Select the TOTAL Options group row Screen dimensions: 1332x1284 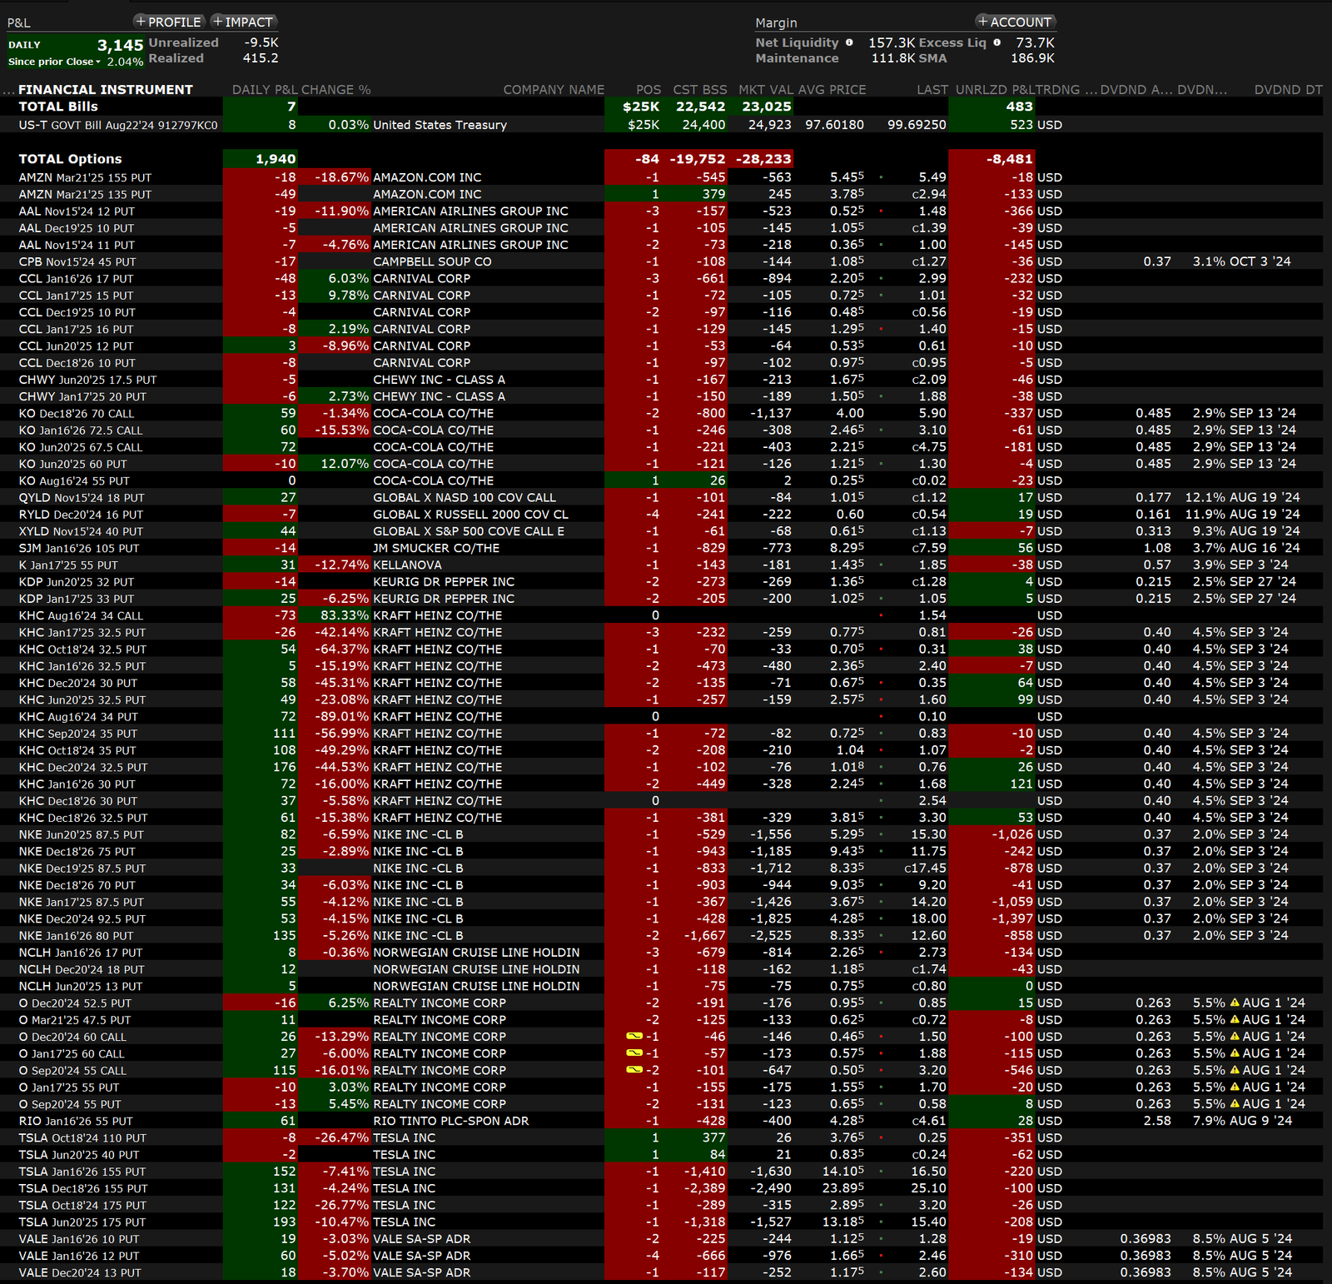point(70,159)
